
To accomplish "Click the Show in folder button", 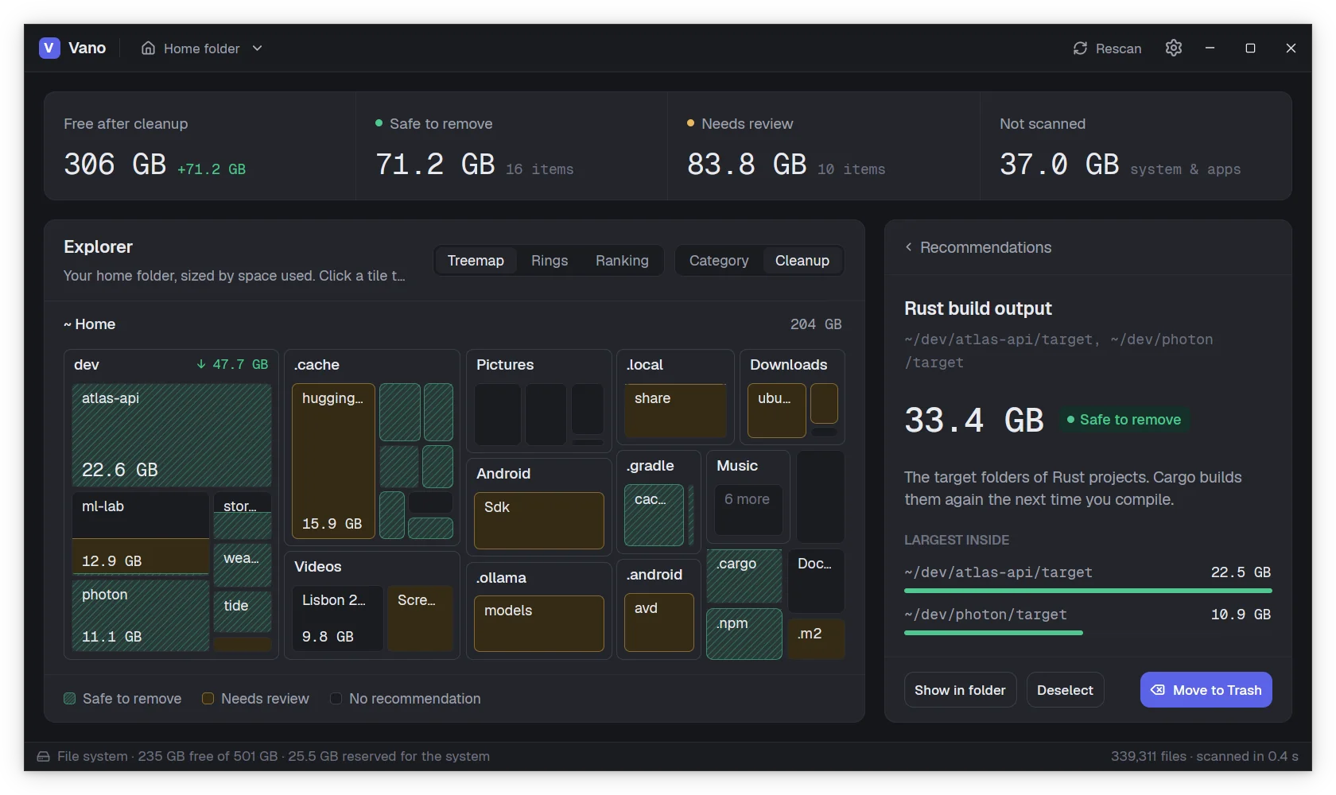I will [960, 690].
